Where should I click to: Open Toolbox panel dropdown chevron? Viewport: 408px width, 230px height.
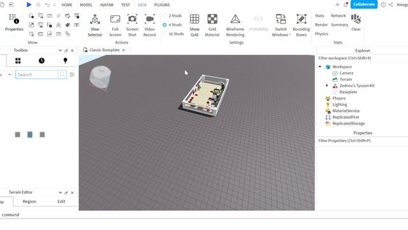click(x=60, y=50)
